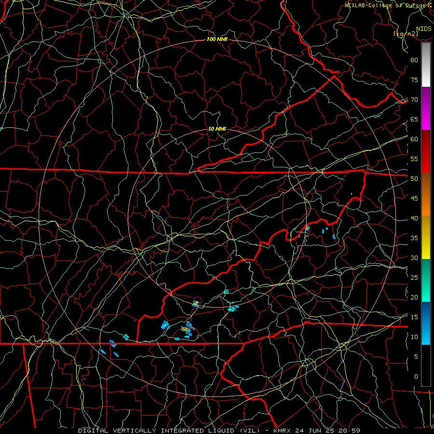Select the 75 value on the scale
The image size is (434, 434).
coord(414,80)
